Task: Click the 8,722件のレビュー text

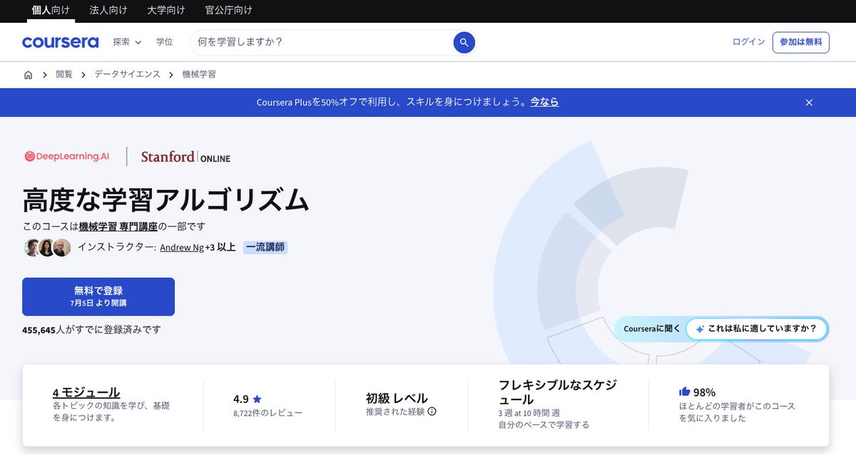Action: (267, 413)
